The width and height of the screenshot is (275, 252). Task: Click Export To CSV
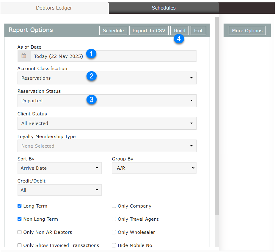(149, 31)
